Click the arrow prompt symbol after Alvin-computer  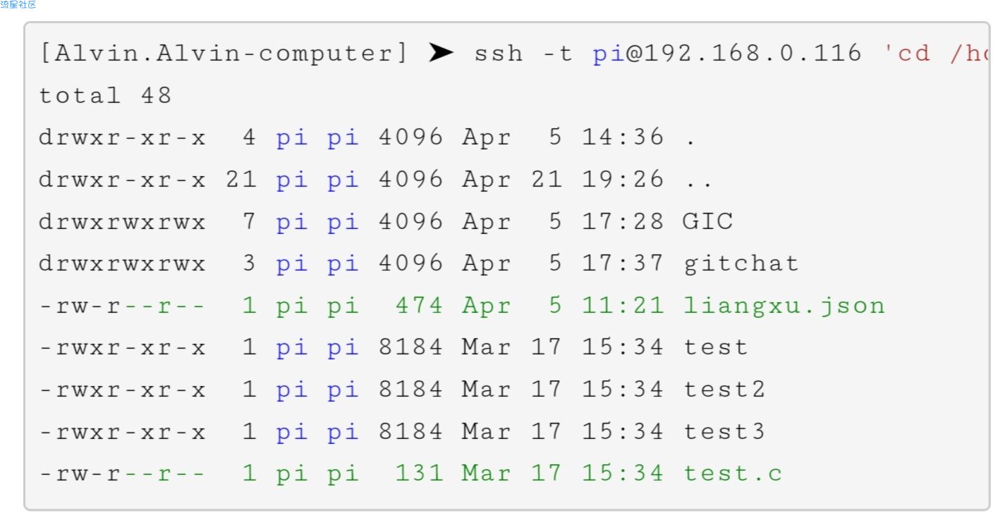click(441, 53)
